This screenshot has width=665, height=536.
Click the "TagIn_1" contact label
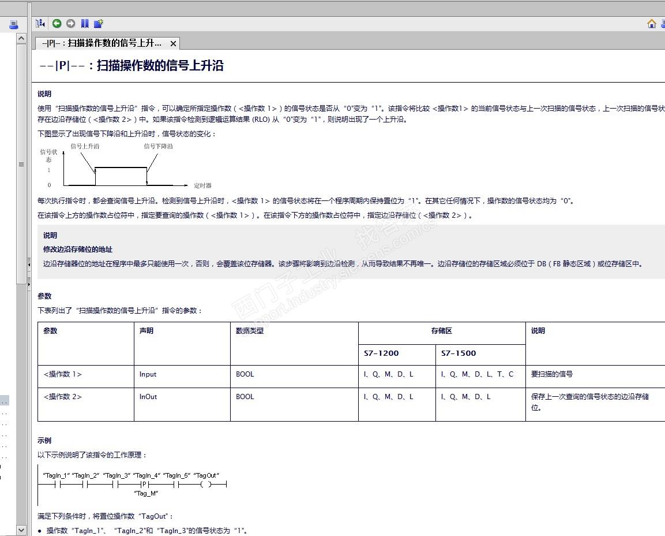(57, 475)
